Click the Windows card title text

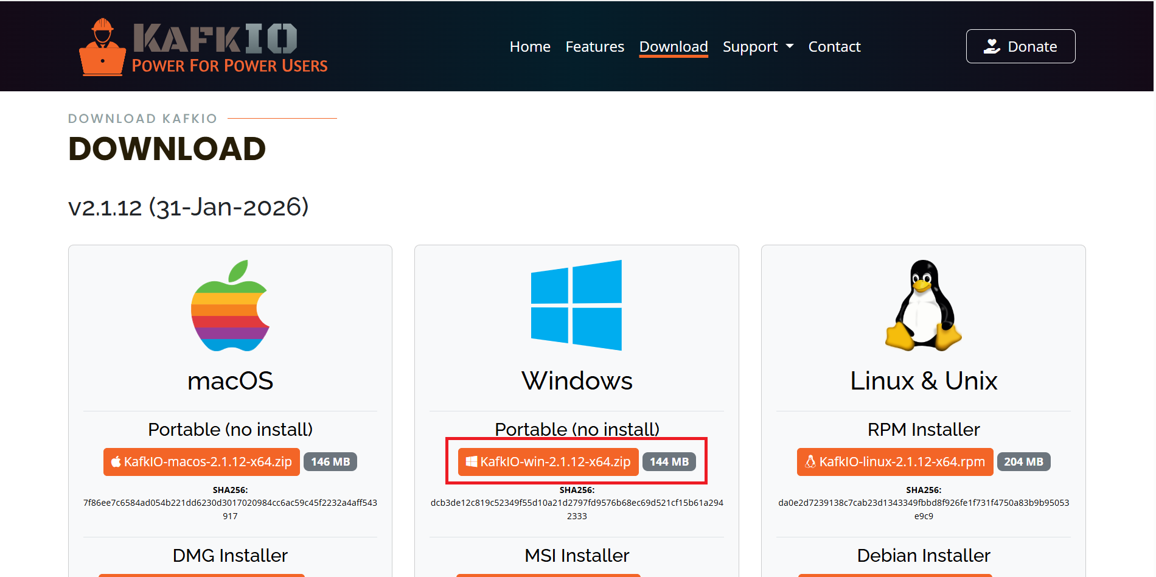[577, 381]
